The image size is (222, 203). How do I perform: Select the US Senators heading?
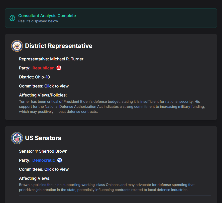click(43, 138)
